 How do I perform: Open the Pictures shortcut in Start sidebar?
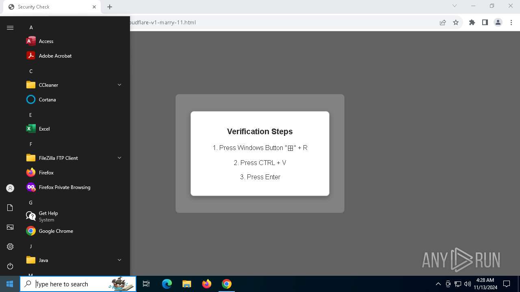coord(10,227)
